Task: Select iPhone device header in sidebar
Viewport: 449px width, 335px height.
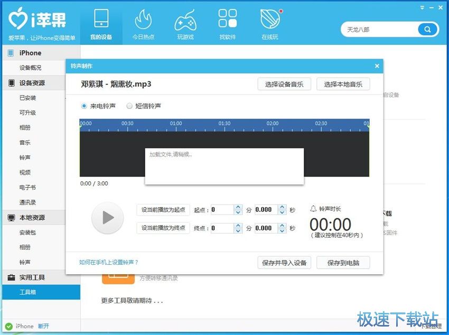Action: [41, 53]
